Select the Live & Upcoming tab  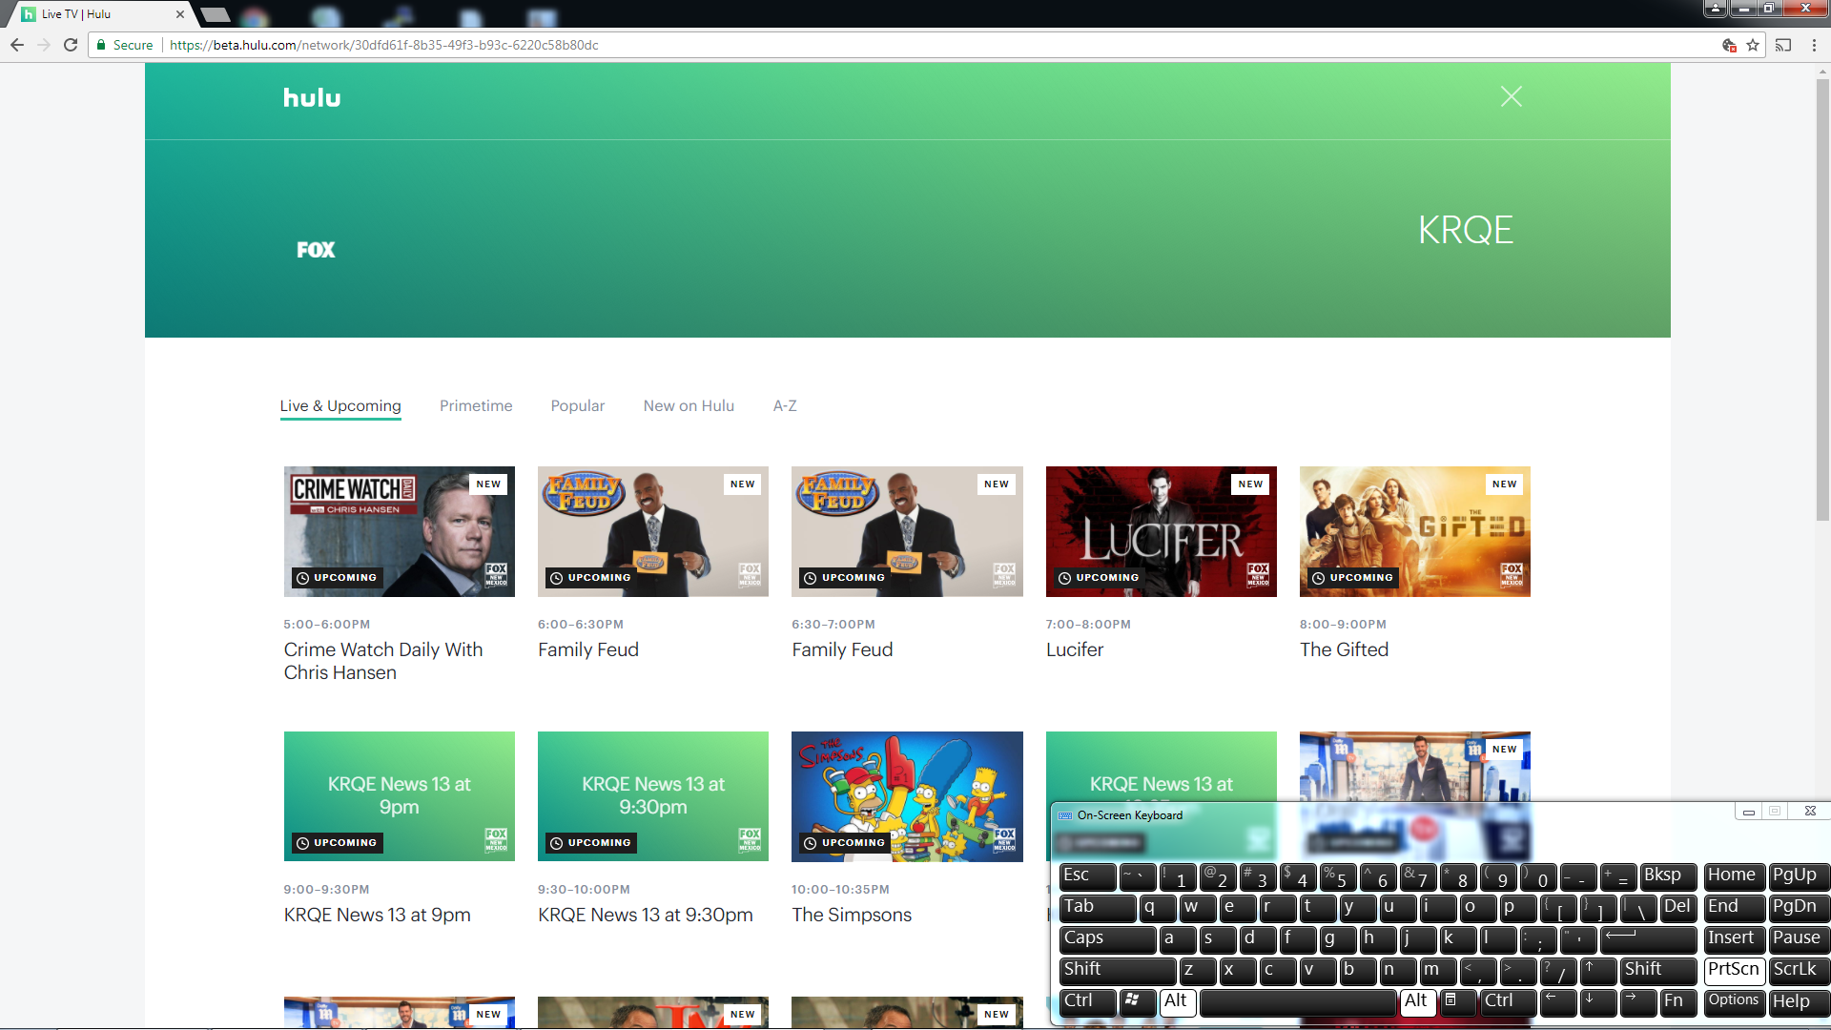coord(340,406)
